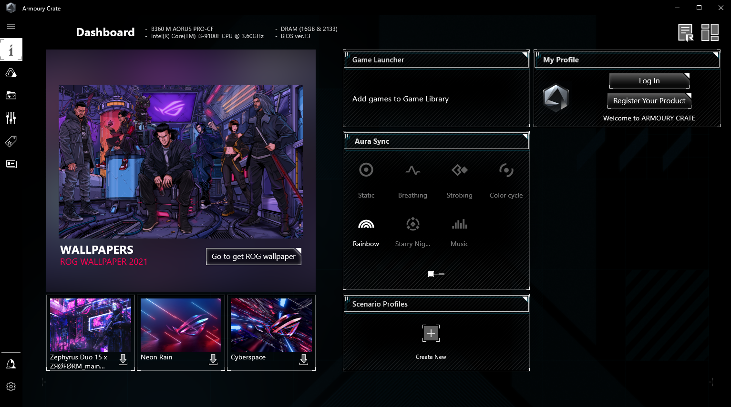Click the BIOS ver.F3 text

[x=295, y=36]
